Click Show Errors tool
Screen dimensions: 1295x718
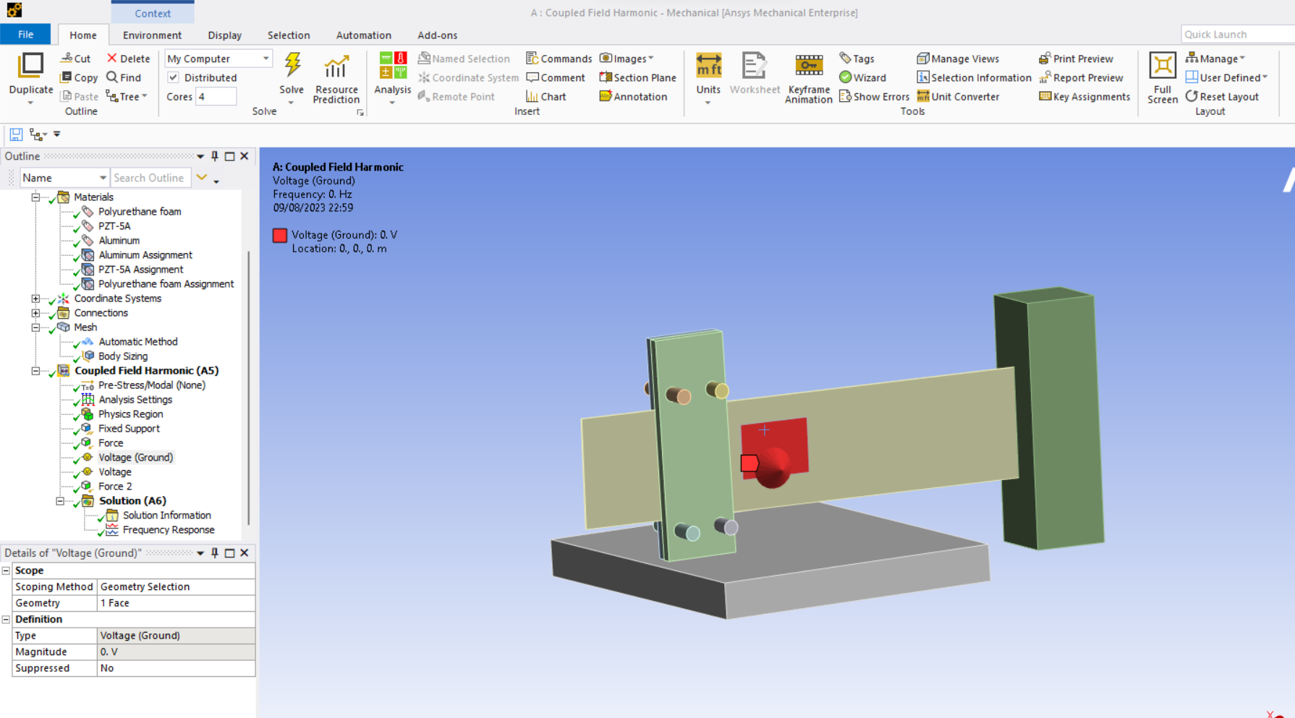click(x=874, y=96)
